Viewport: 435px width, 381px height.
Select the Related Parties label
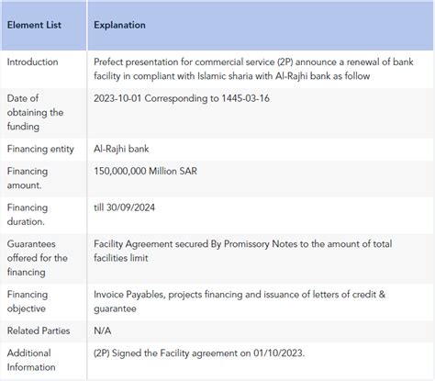(x=39, y=331)
